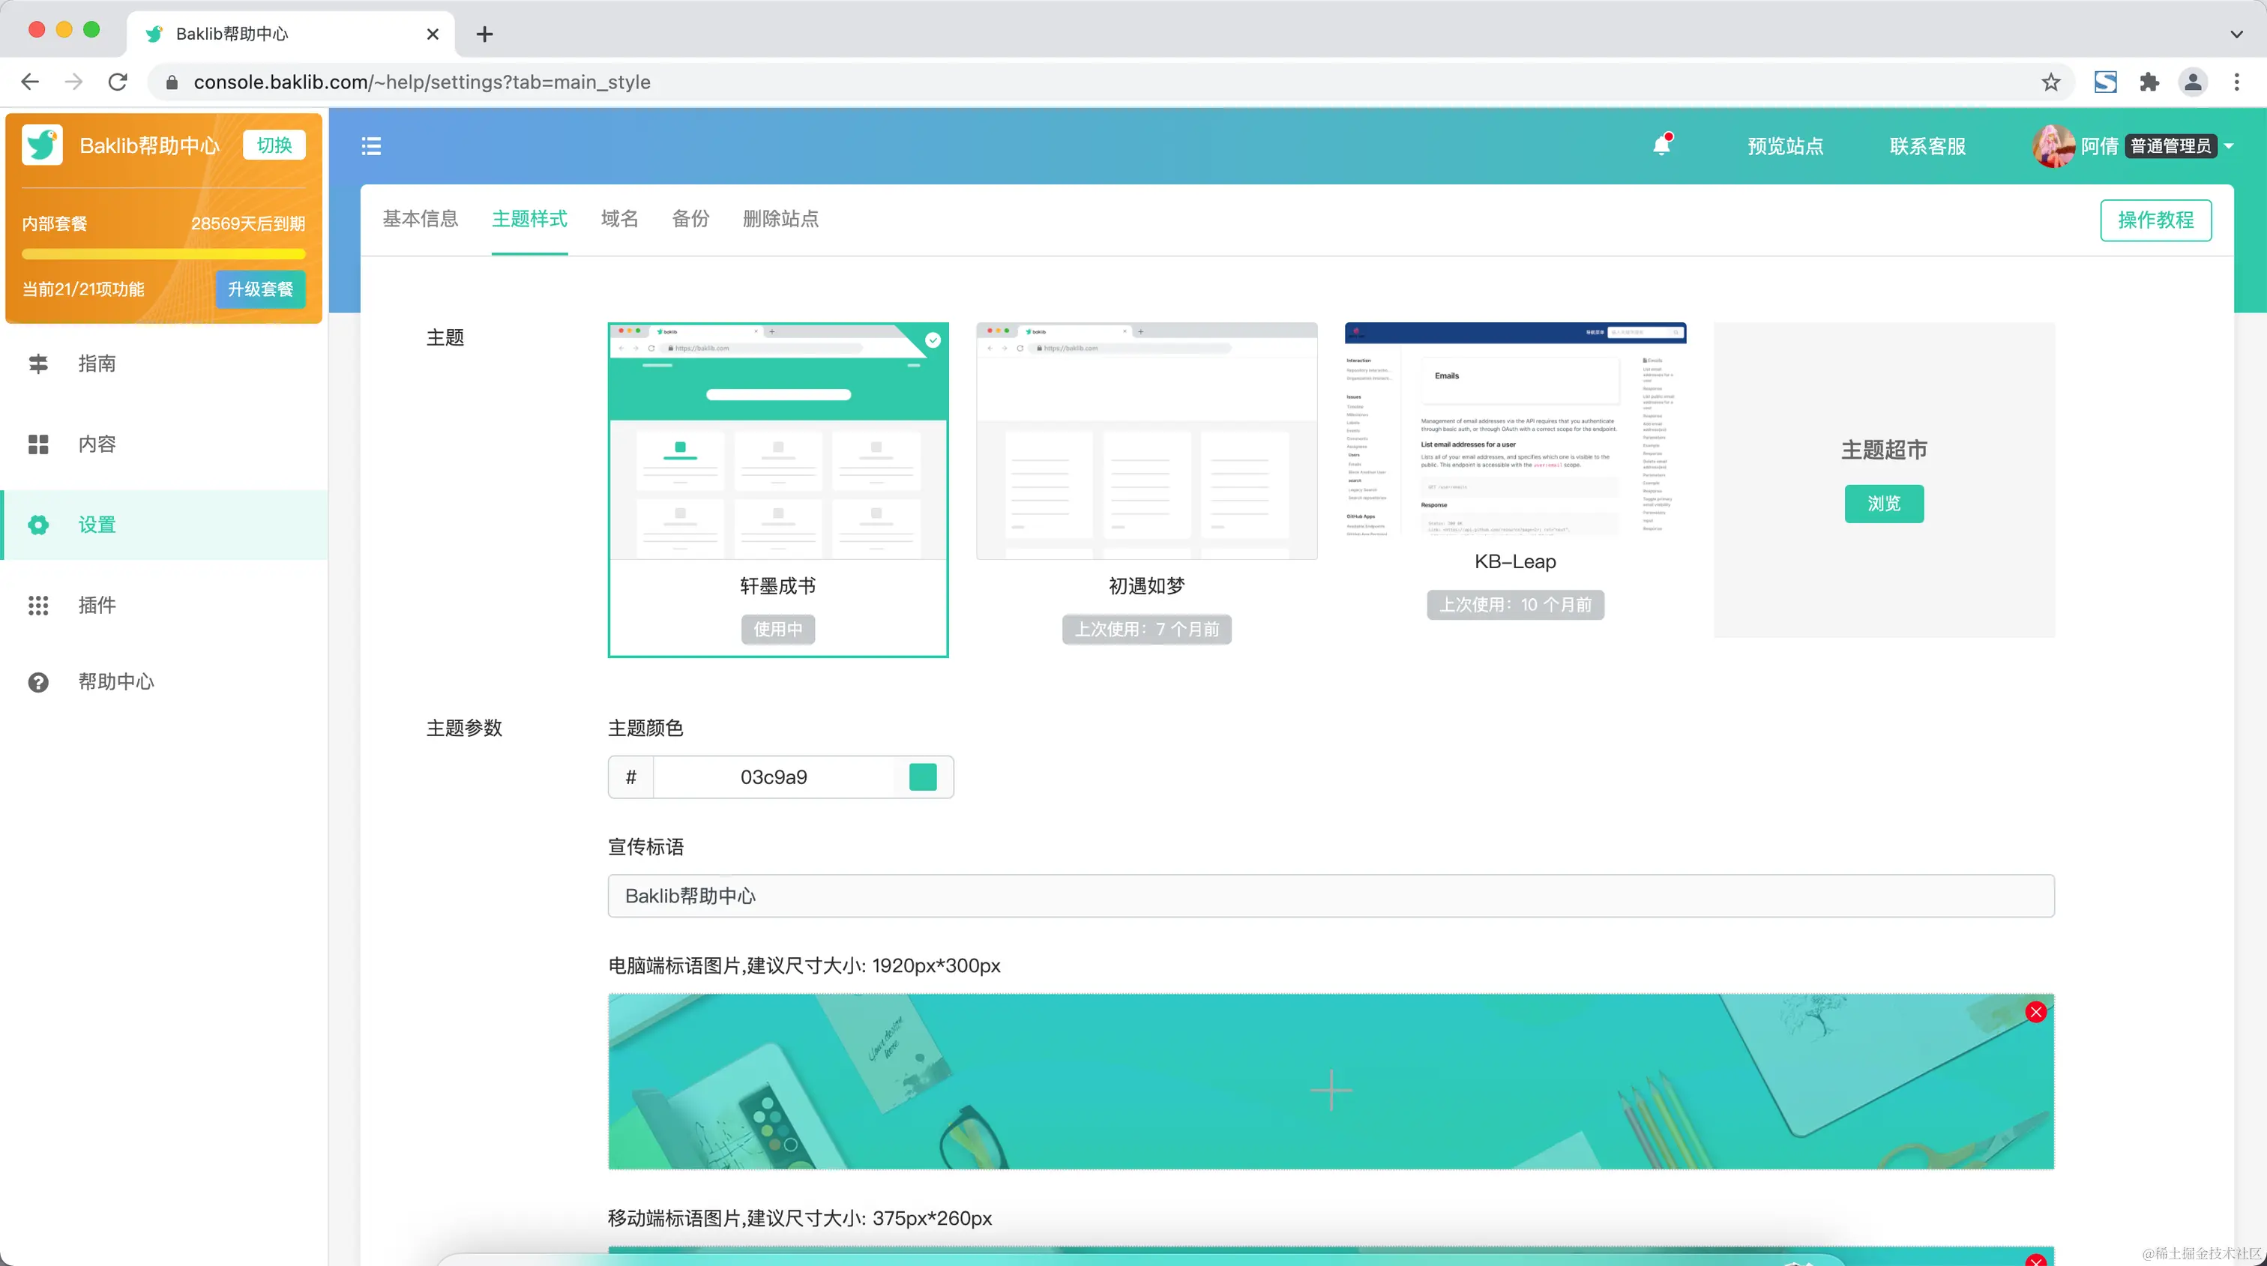Click the notification bell icon
2267x1266 pixels.
tap(1661, 145)
